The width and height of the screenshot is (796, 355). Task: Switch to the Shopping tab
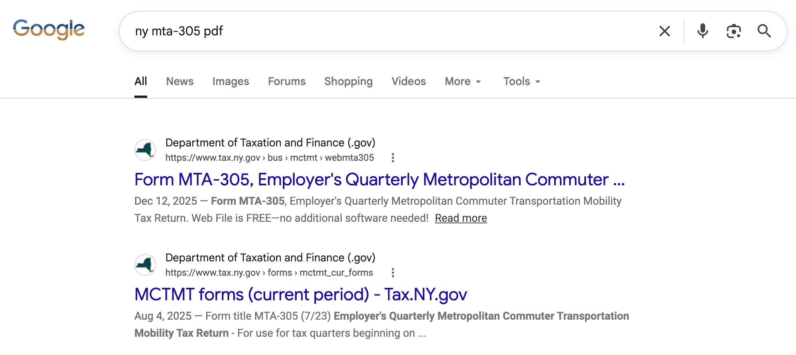[x=348, y=82]
